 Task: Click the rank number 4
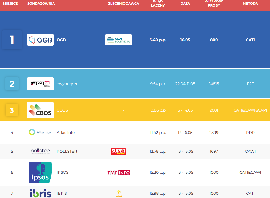(12, 133)
